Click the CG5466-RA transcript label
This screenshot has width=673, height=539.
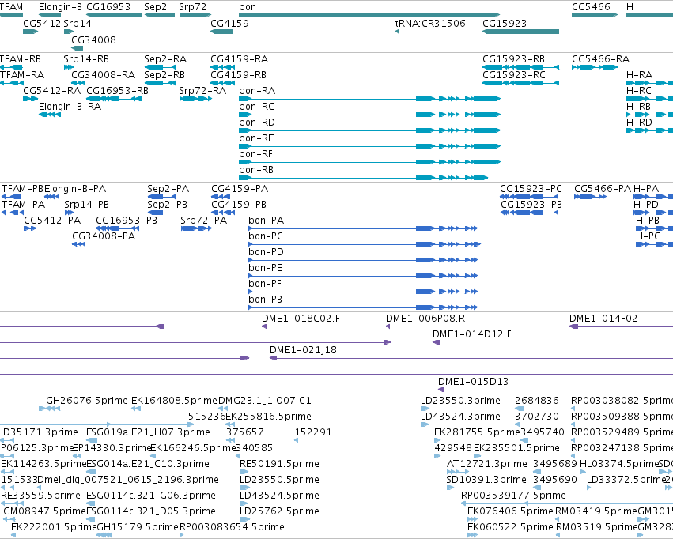point(600,58)
